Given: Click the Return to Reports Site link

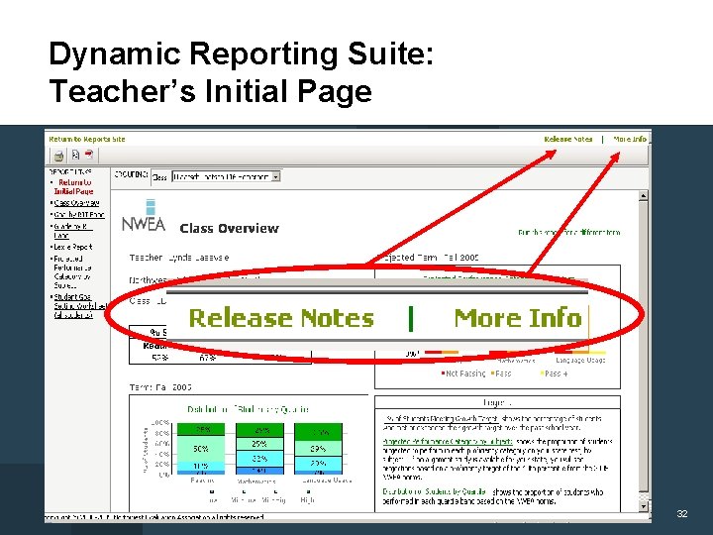Looking at the screenshot, I should click(x=87, y=139).
